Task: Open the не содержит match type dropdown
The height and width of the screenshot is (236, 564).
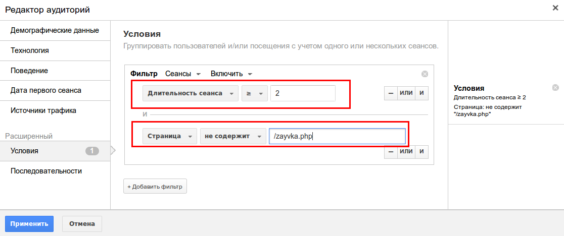Action: coord(232,137)
